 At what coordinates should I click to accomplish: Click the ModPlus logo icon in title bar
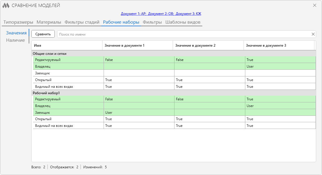(6, 6)
